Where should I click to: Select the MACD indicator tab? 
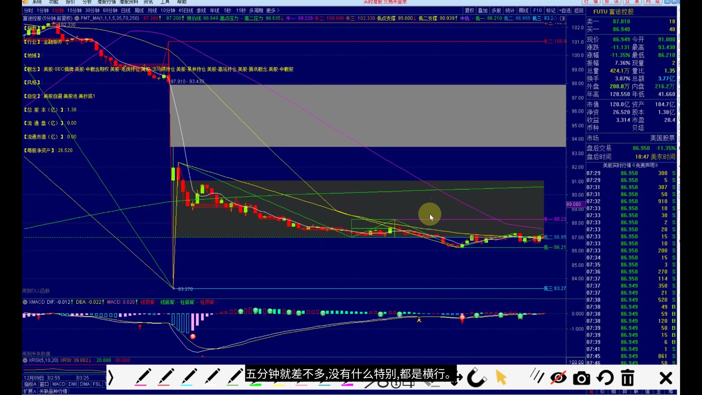click(x=58, y=384)
